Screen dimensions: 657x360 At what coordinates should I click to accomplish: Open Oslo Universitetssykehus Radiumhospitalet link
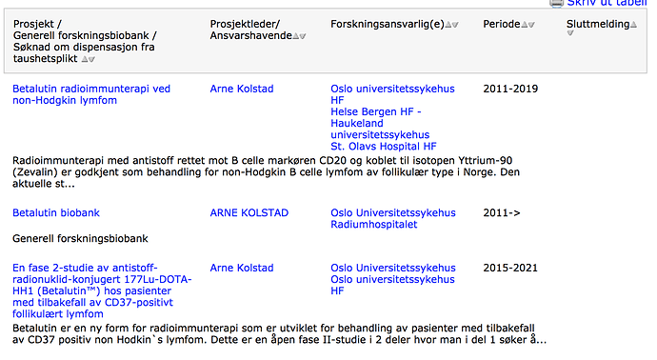coord(393,219)
